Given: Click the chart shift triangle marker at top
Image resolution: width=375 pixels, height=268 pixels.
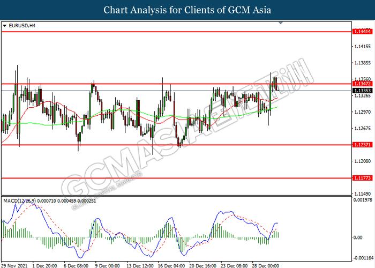Looking at the screenshot, I should [281, 23].
